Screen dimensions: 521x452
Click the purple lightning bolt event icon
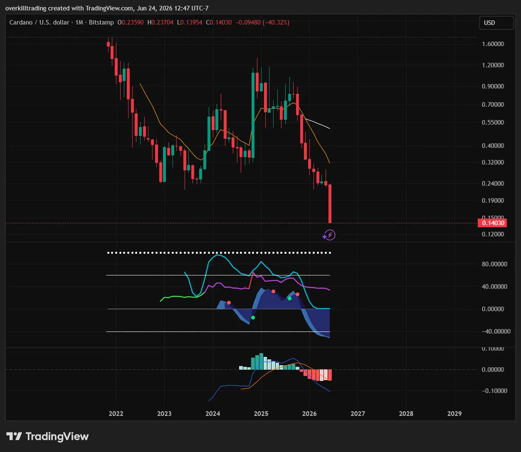point(330,235)
